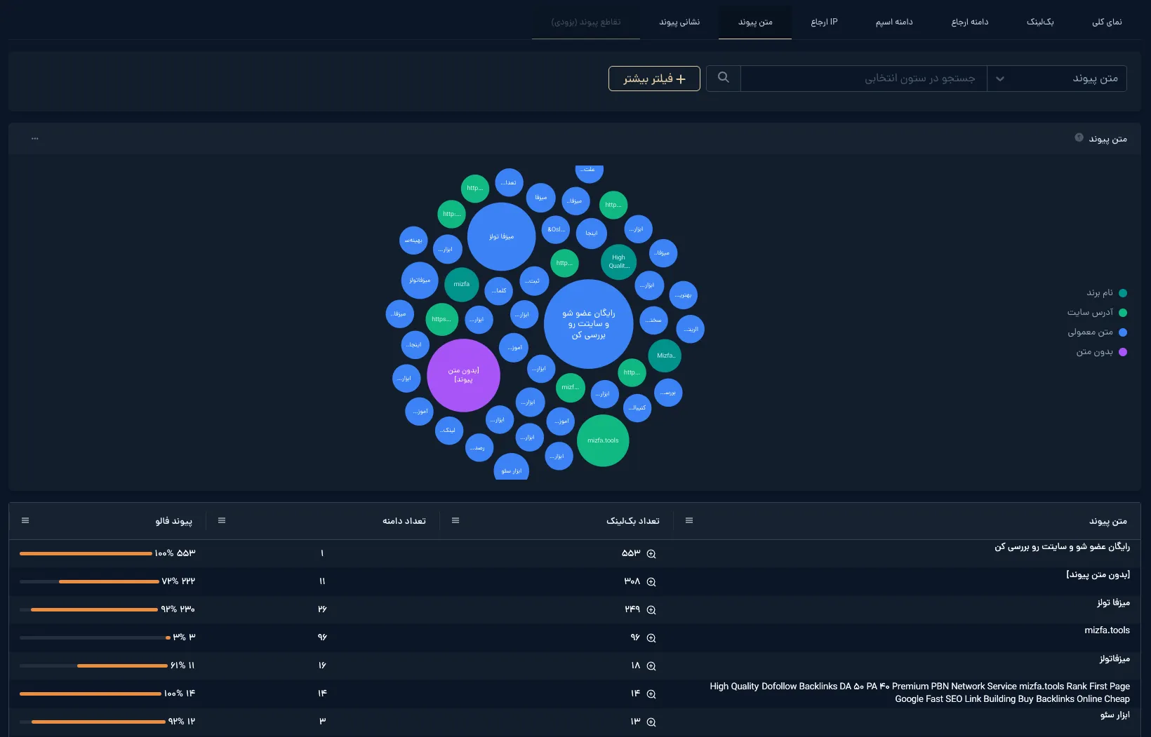The height and width of the screenshot is (737, 1151).
Task: Click zoom icon in High Quality Dofollow row
Action: (x=651, y=694)
